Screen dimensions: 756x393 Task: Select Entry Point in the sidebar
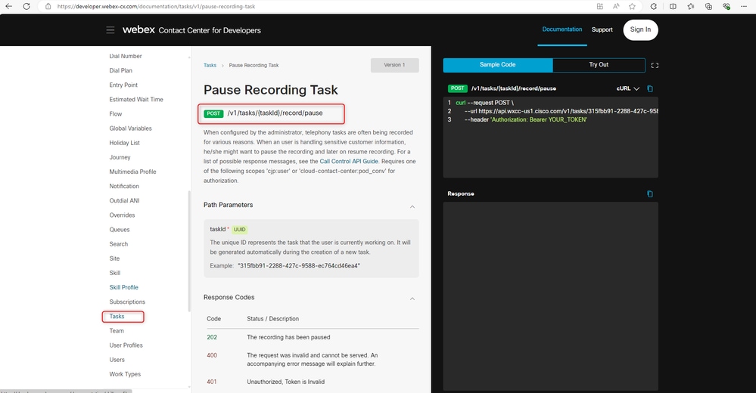click(x=123, y=85)
